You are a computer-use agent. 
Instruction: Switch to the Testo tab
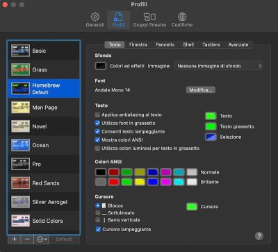click(115, 44)
